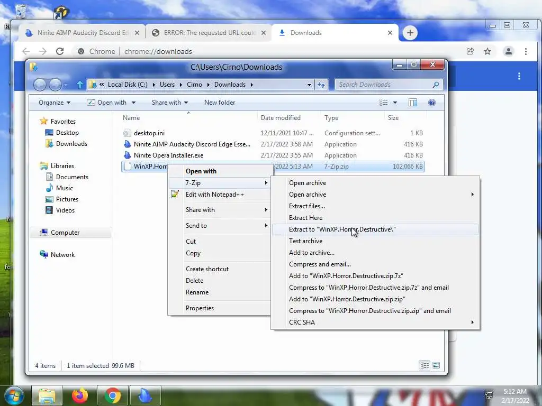Image resolution: width=542 pixels, height=406 pixels.
Task: Click the blue up-folder arrow icon
Action: coord(80,85)
